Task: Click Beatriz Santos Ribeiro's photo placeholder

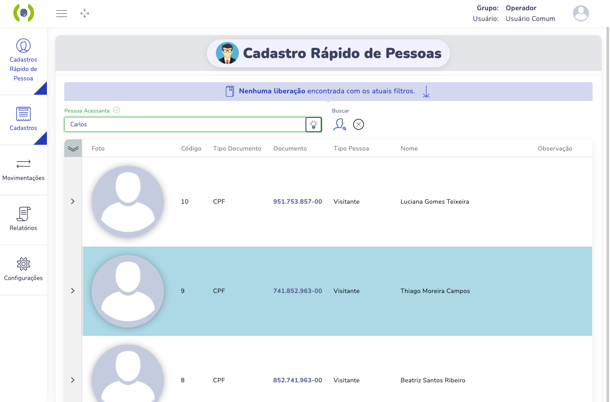Action: [x=128, y=373]
